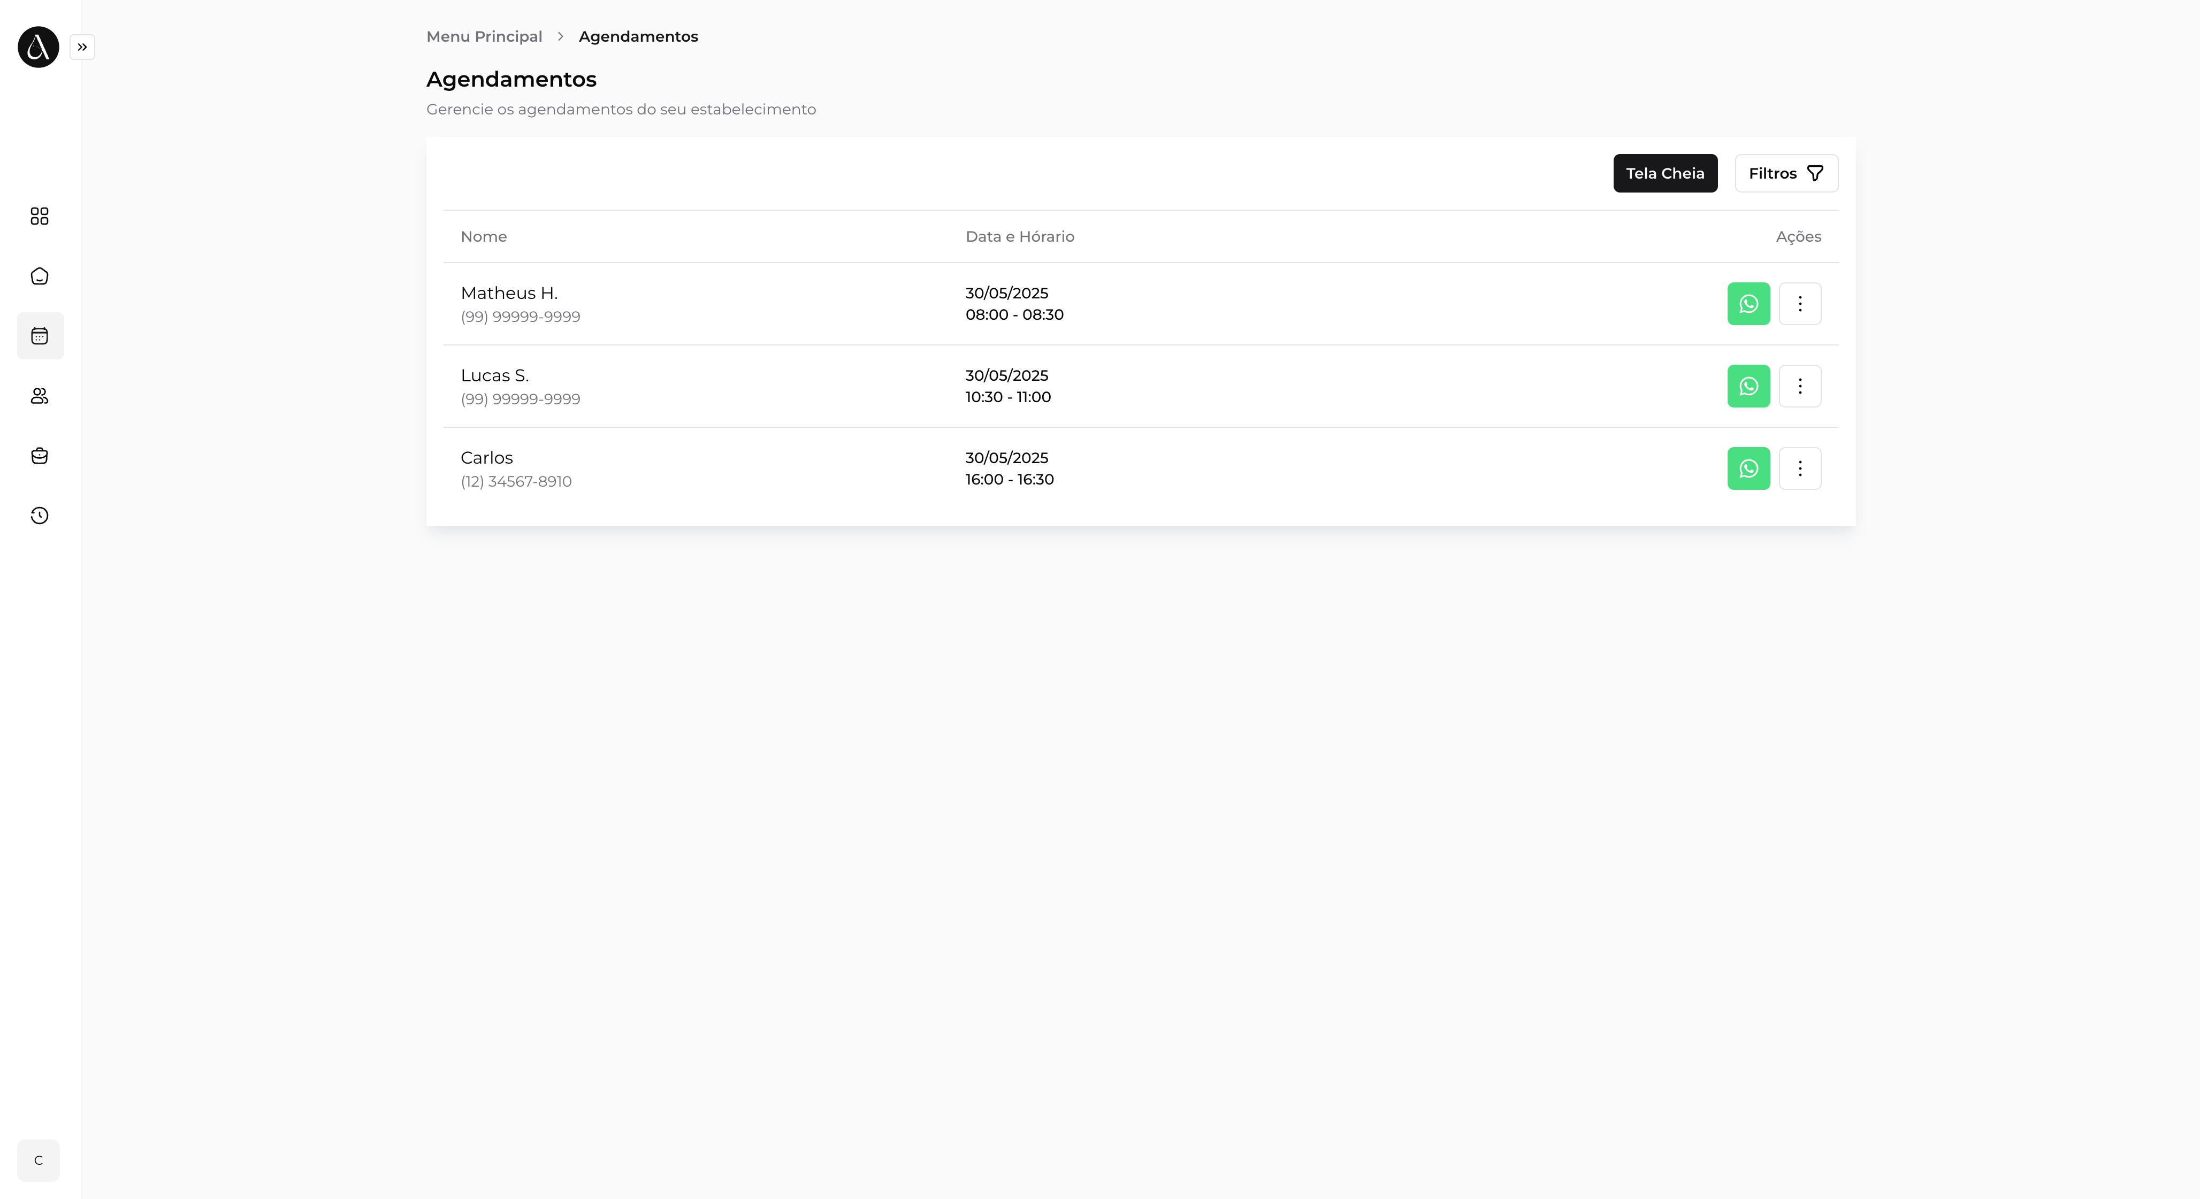Click the app logo at top left
The image size is (2200, 1199).
click(39, 47)
